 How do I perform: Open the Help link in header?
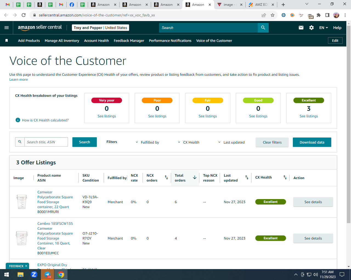point(337,28)
